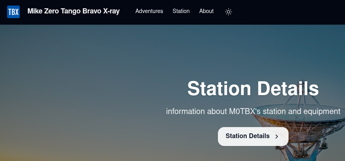The height and width of the screenshot is (161, 345).
Task: Click the large Station Details hero heading
Action: pyautogui.click(x=253, y=88)
